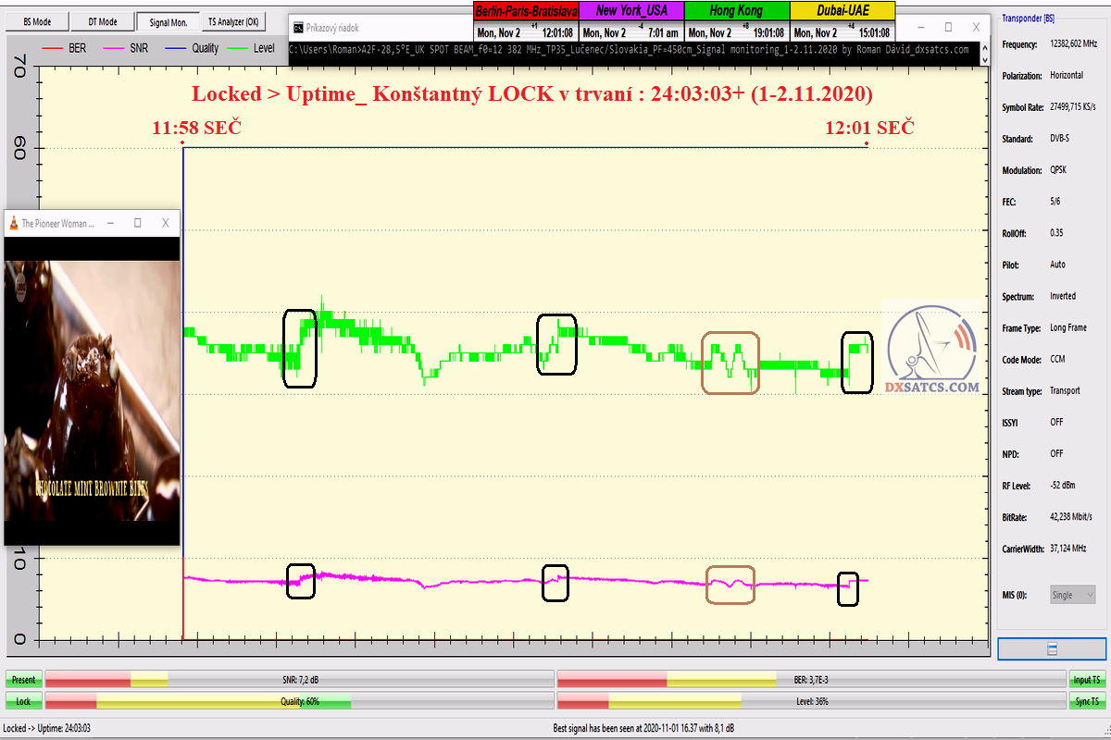Maximize the VLC video window

point(137,223)
